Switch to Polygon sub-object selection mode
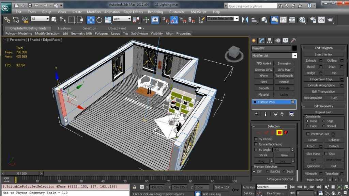349x196 pixels. coord(279,132)
